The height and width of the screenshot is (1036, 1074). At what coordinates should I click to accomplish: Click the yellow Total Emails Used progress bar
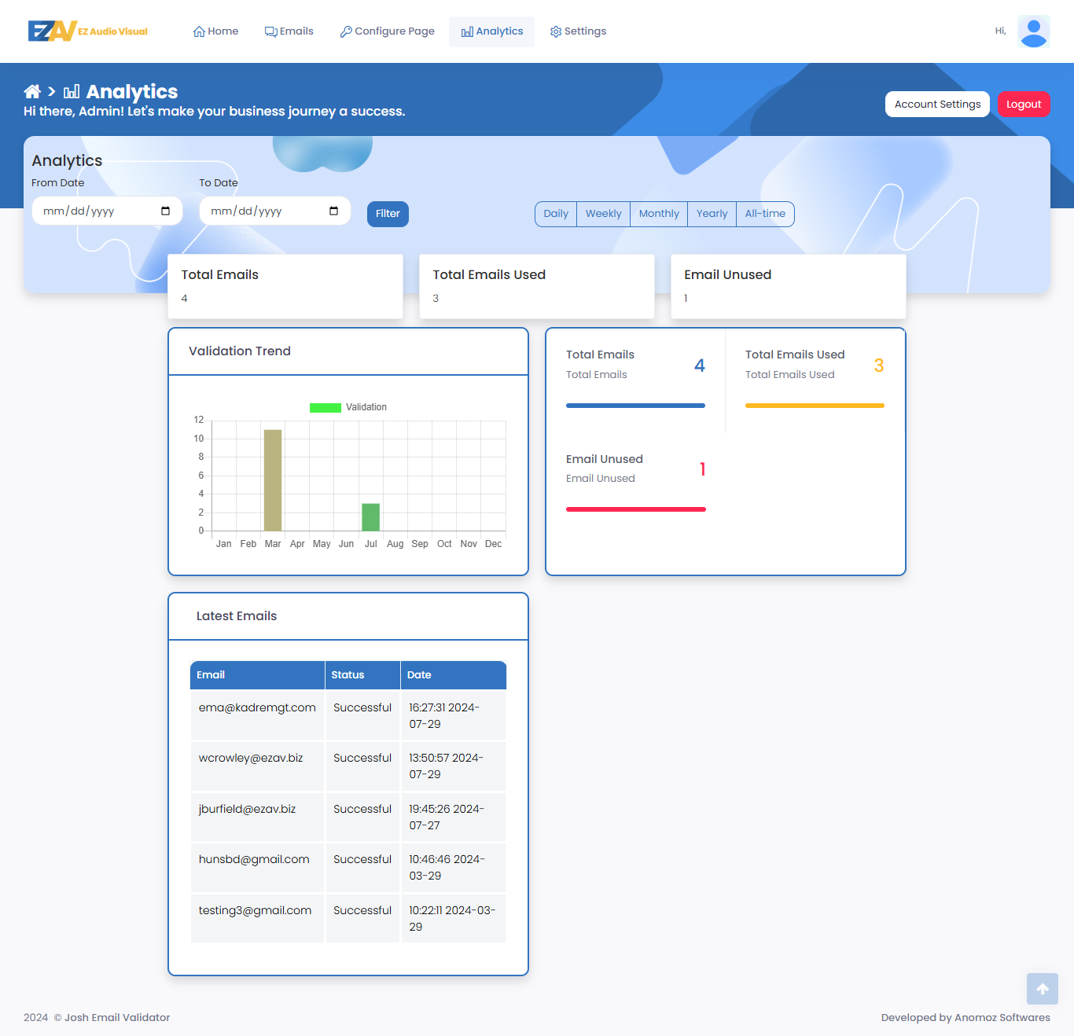coord(814,406)
